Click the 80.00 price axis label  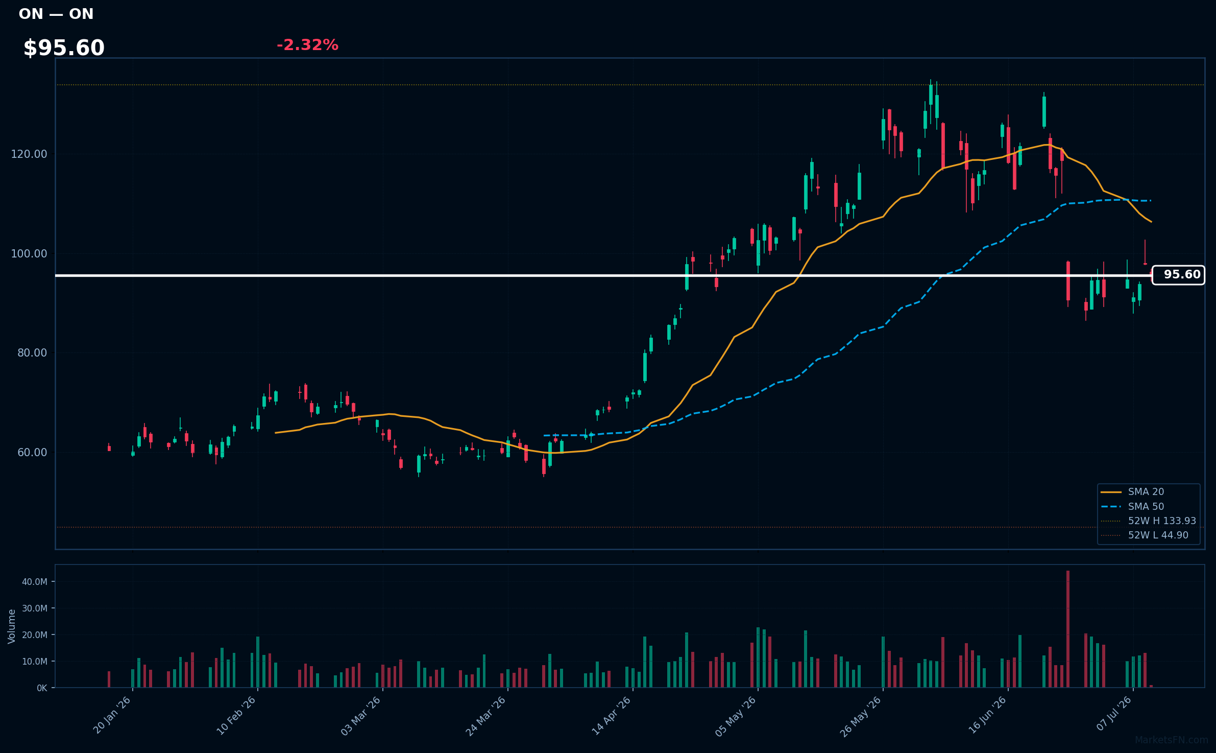pos(32,352)
